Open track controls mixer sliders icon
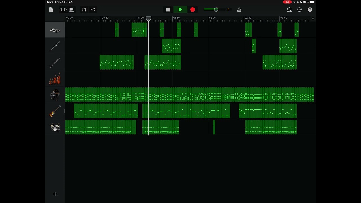361x203 pixels. coord(84,10)
